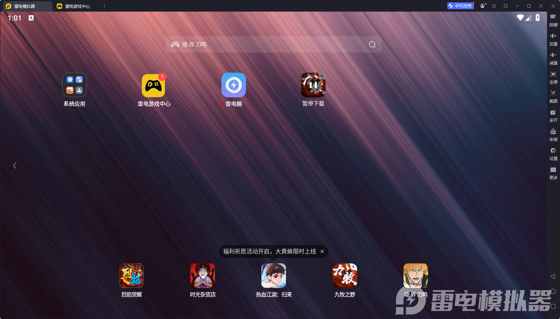Dismiss the 福利祈愿活动 notification tooltip
Viewport: 560px width, 319px height.
point(322,251)
